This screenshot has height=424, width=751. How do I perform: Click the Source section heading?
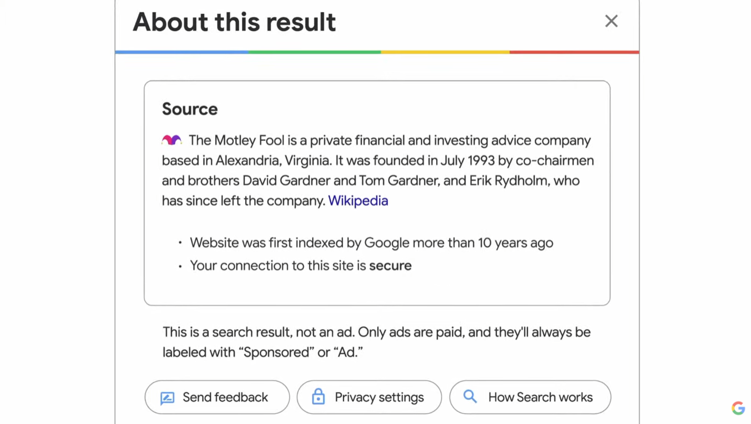(x=189, y=109)
